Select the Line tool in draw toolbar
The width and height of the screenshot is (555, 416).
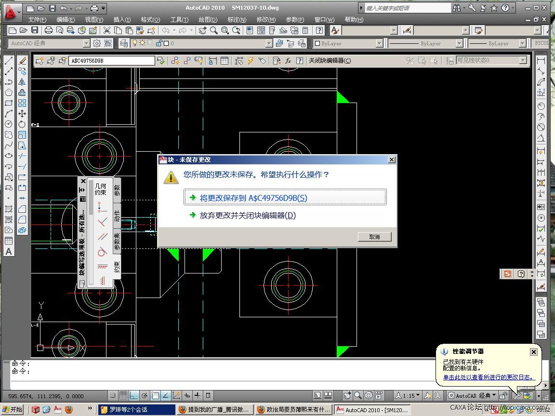point(9,61)
